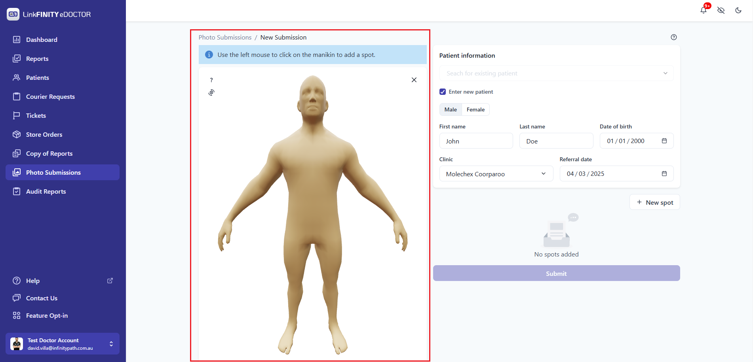Switch to dark mode moon icon

coord(738,10)
